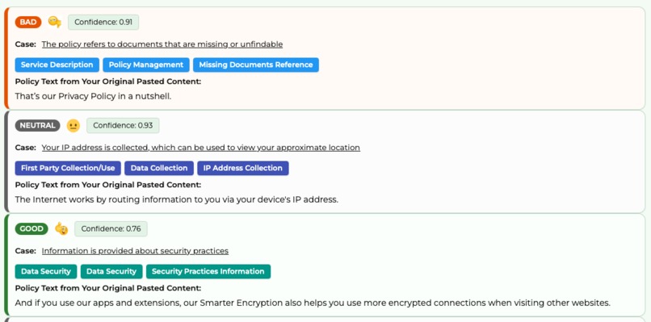
Task: Select the grey NEUTRAL rating badge
Action: (37, 125)
